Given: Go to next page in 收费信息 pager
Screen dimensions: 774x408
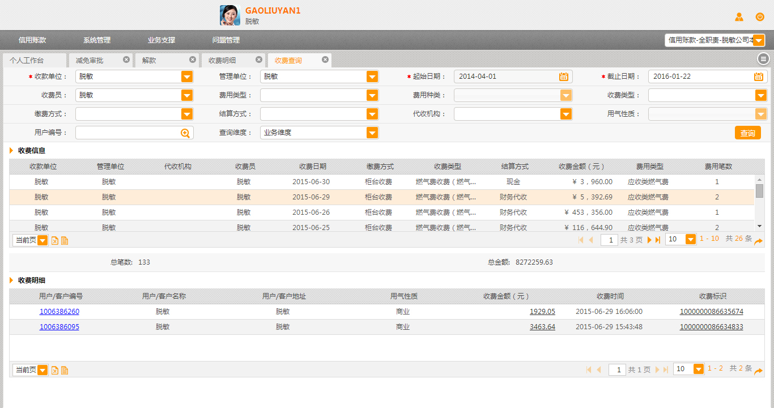Looking at the screenshot, I should 649,240.
